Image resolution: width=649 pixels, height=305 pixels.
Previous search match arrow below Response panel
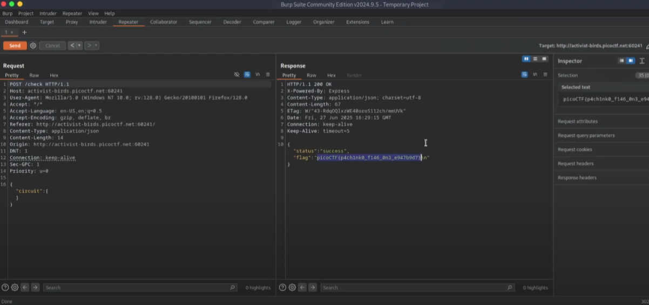pos(302,288)
